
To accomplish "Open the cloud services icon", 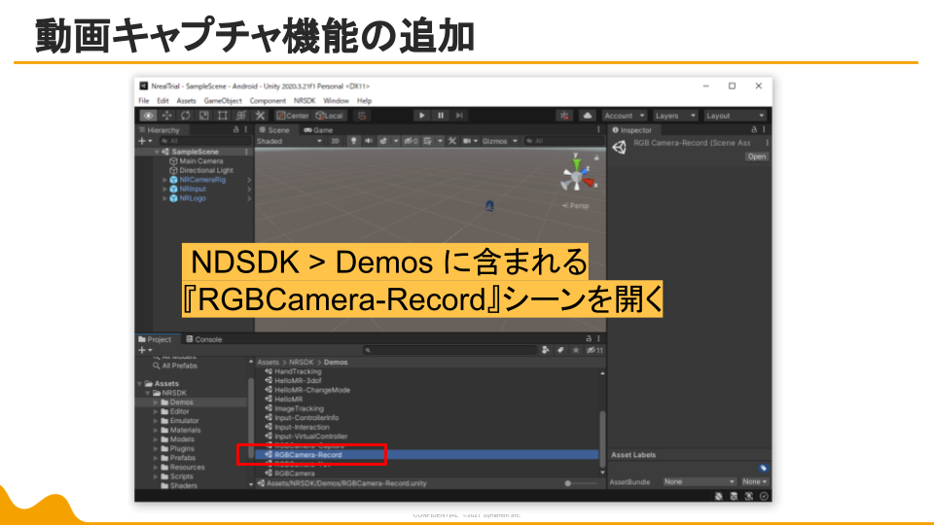I will [588, 116].
